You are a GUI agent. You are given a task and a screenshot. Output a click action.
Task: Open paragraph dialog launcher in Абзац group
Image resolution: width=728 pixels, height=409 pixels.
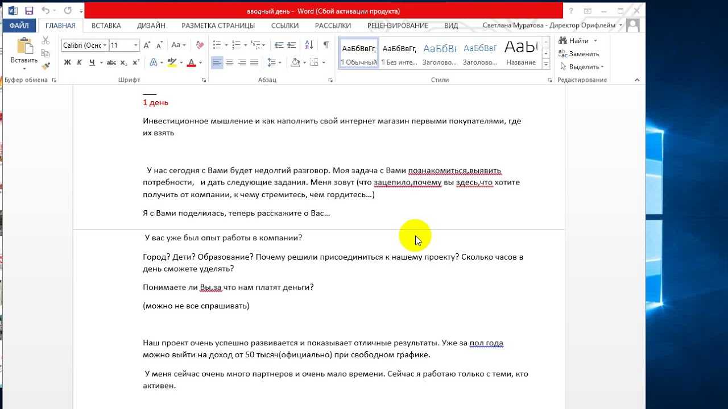point(330,81)
